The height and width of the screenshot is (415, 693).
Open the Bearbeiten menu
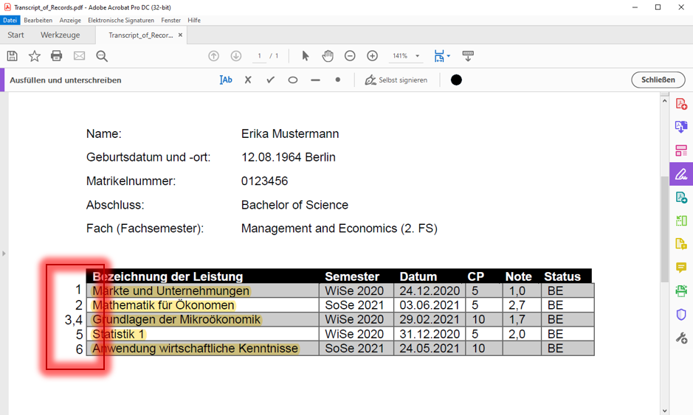click(x=38, y=21)
